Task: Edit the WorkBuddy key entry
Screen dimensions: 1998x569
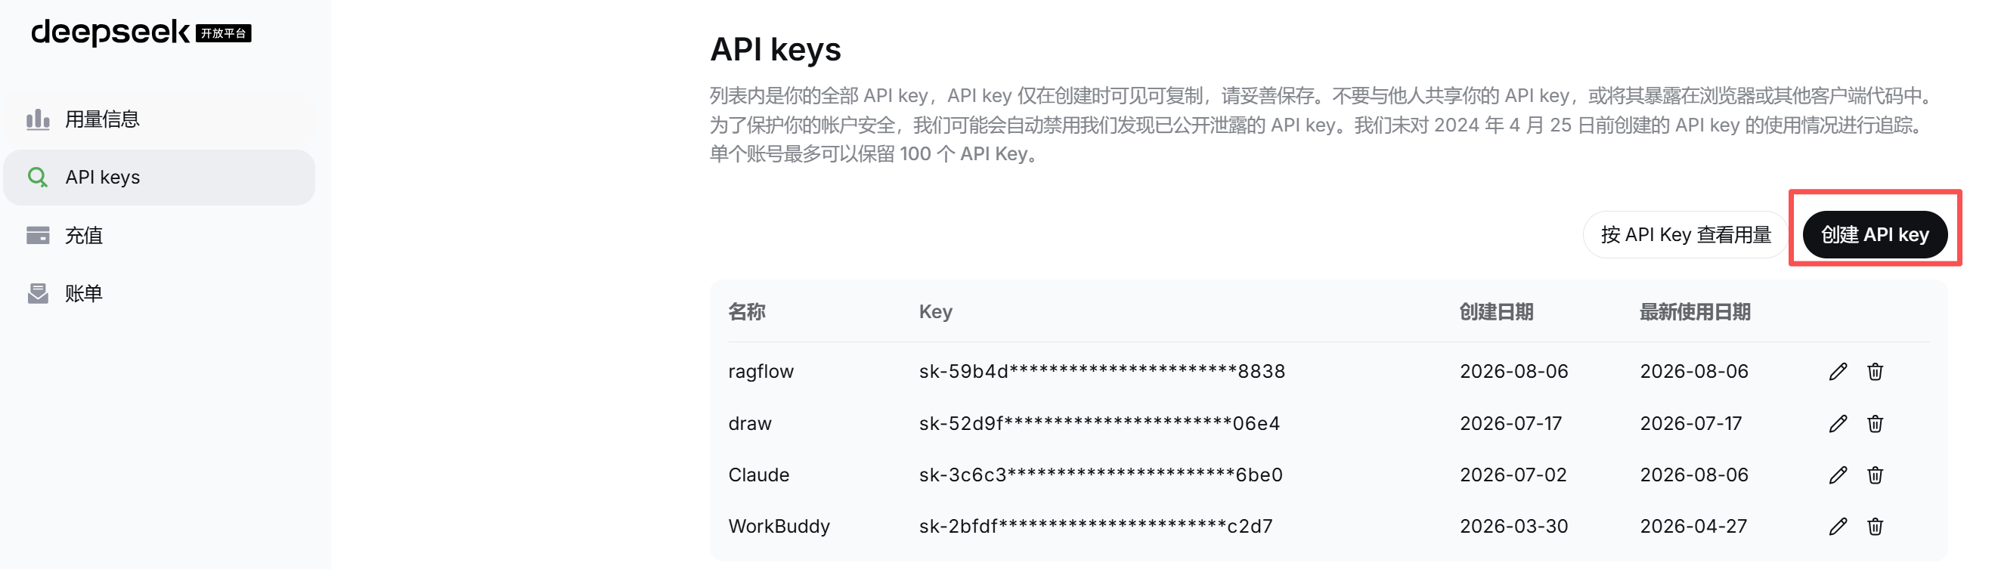Action: 1838,527
